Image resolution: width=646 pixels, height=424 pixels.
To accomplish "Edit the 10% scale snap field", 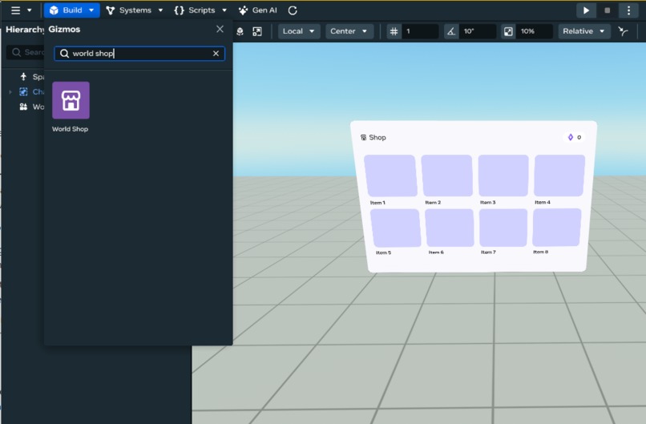I will (535, 31).
